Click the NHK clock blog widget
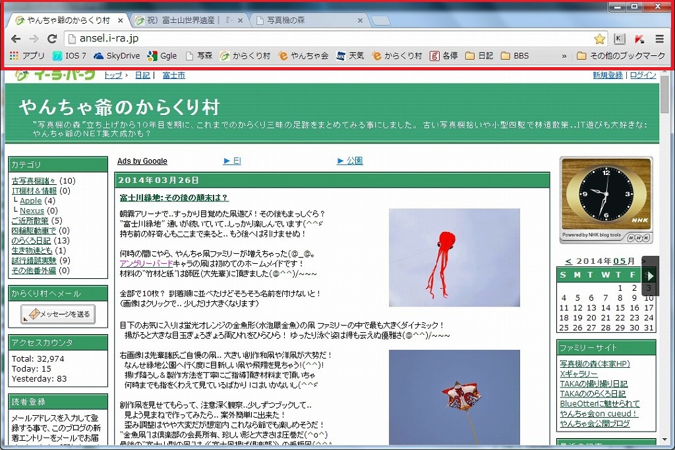This screenshot has height=450, width=675. pos(606,200)
